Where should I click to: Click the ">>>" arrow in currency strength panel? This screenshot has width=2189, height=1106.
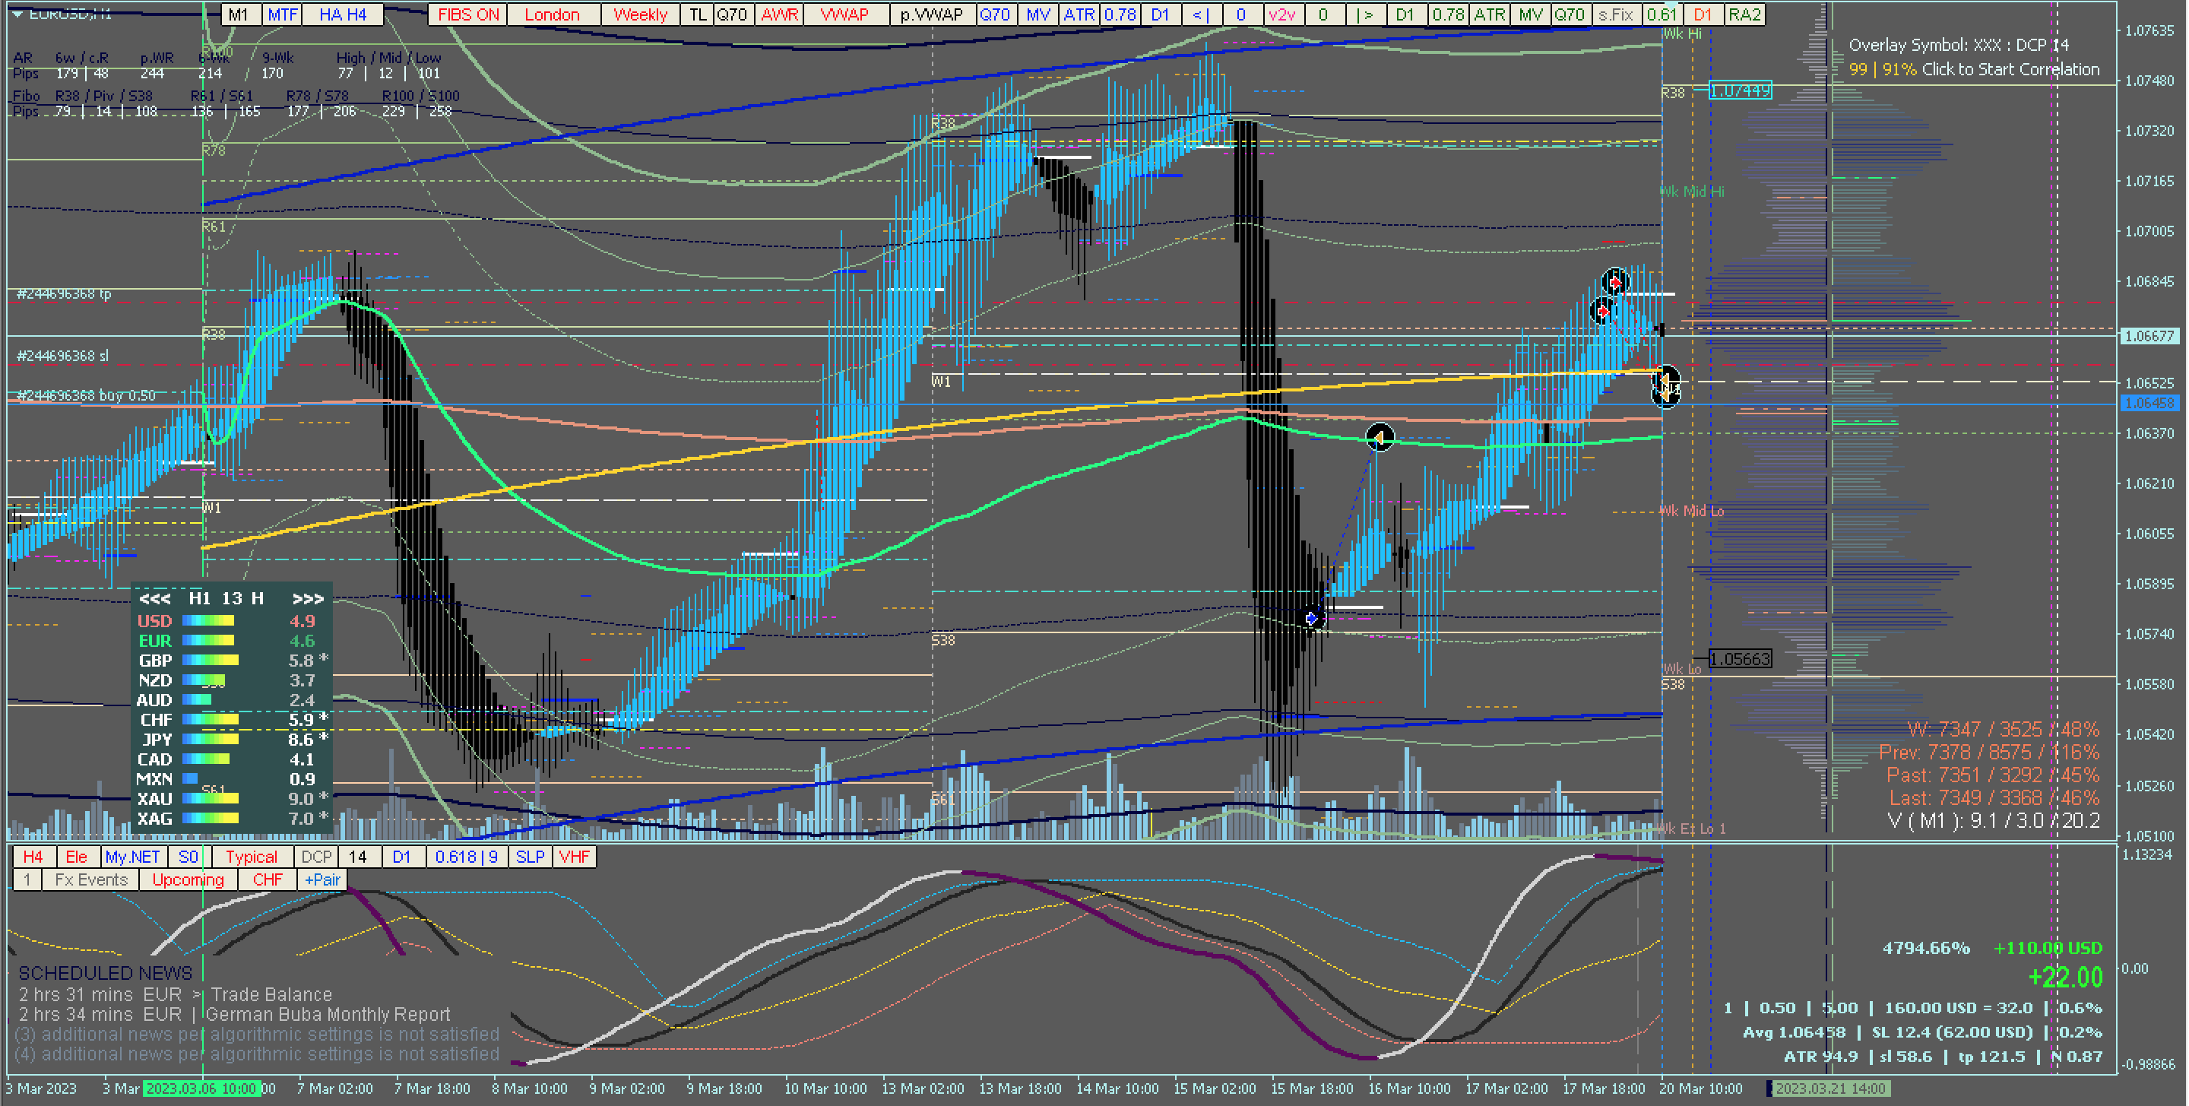click(x=308, y=598)
